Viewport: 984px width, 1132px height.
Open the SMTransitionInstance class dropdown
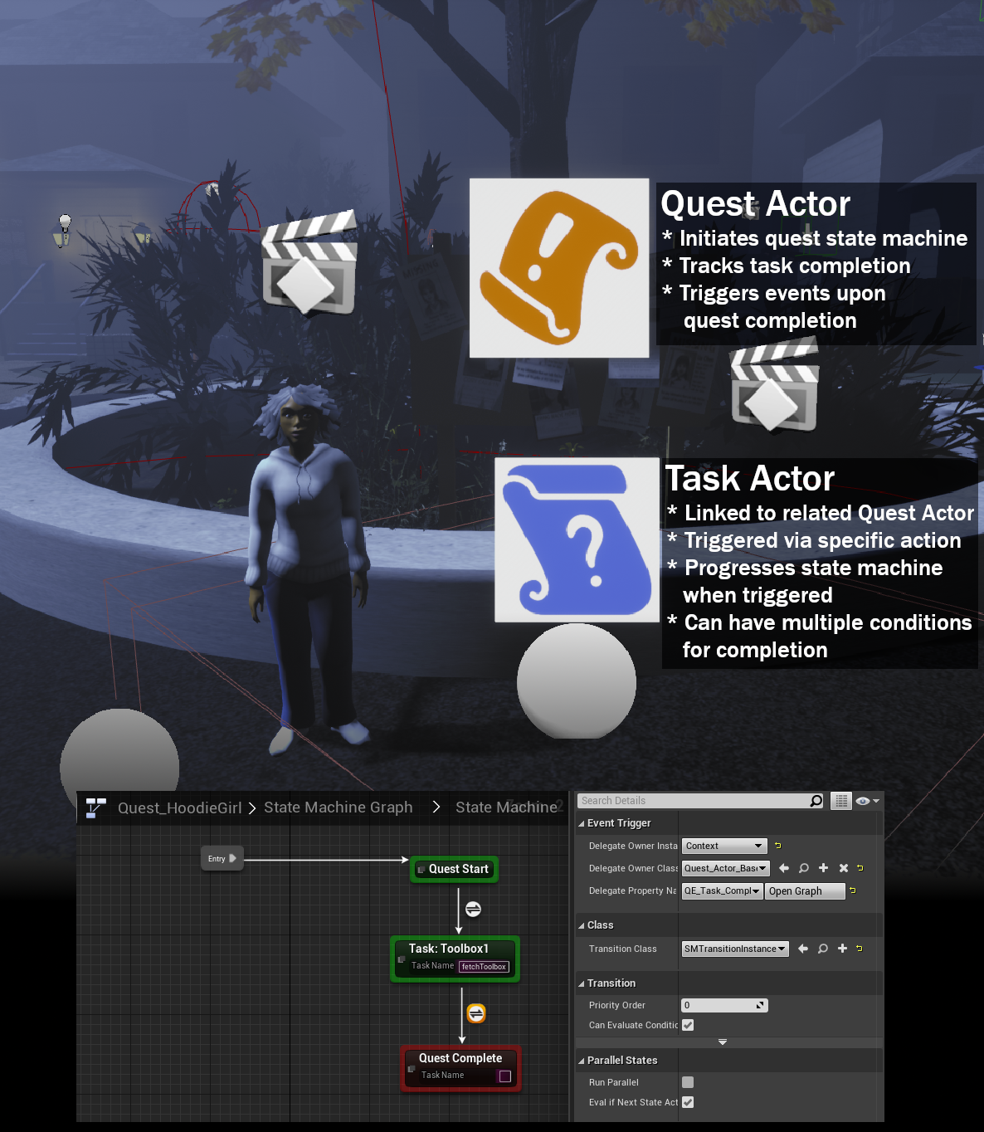point(735,949)
